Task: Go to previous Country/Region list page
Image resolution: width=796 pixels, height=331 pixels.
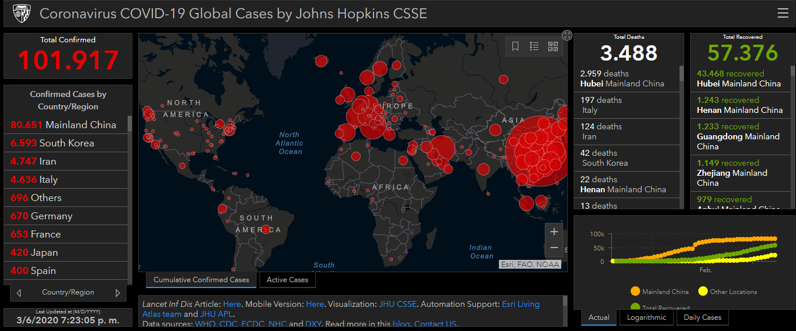Action: point(19,292)
